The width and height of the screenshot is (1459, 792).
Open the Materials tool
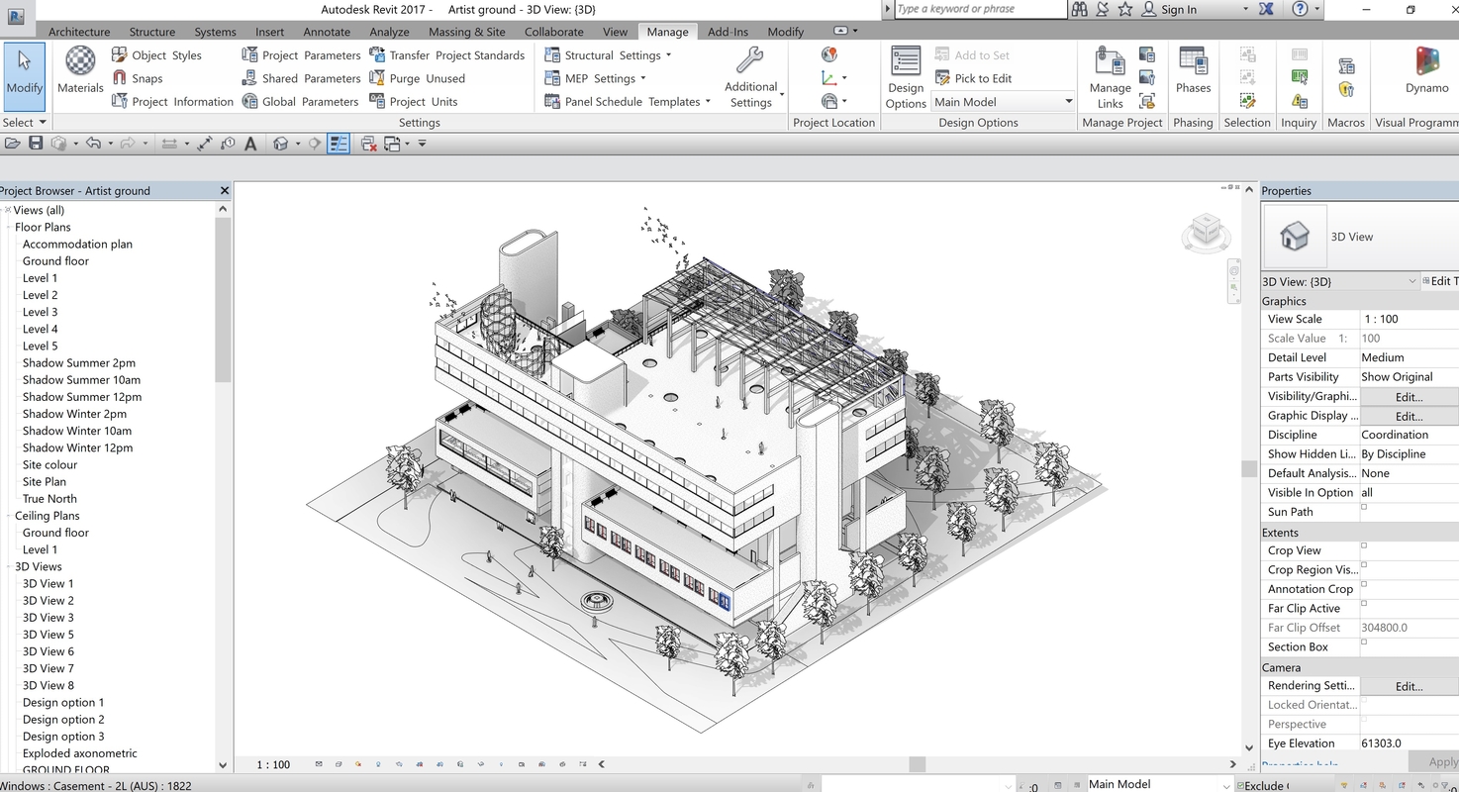[80, 69]
